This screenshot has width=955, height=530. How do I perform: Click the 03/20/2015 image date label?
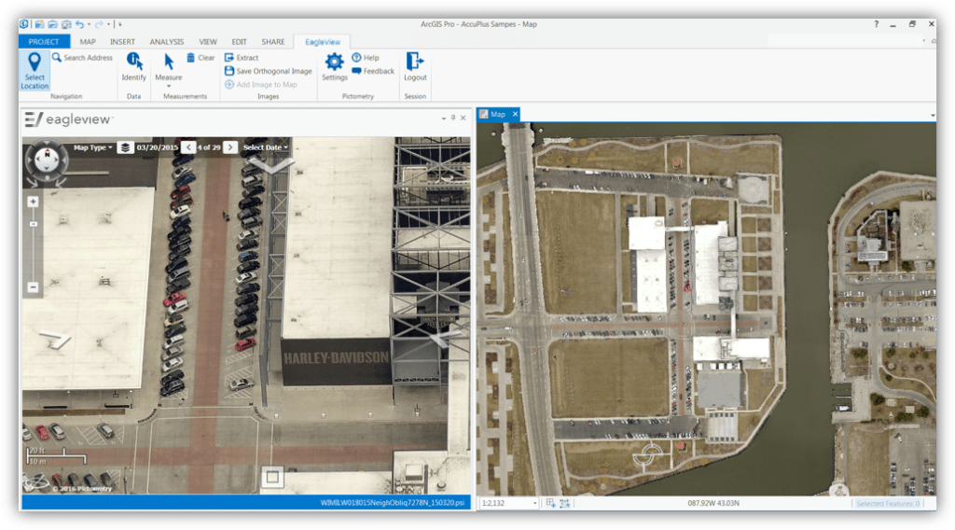[157, 147]
